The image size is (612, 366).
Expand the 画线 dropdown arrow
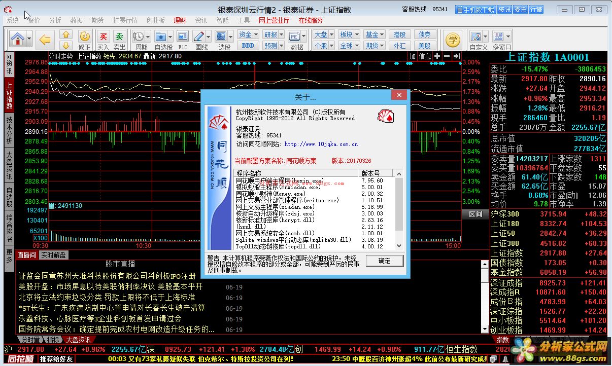click(x=209, y=37)
